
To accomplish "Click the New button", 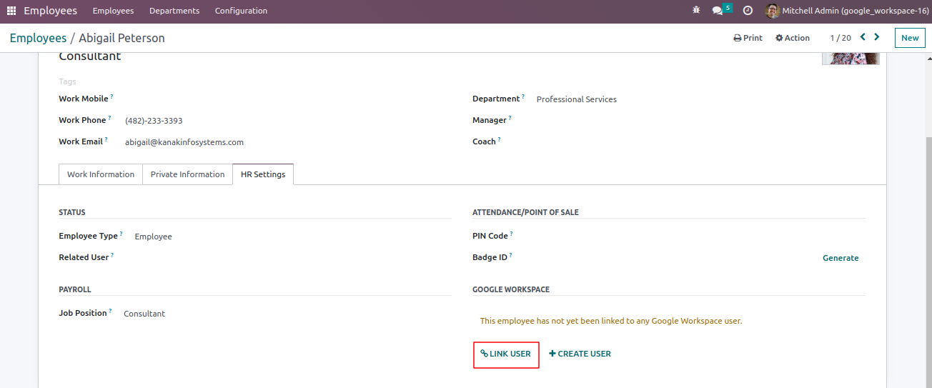I will tap(910, 38).
